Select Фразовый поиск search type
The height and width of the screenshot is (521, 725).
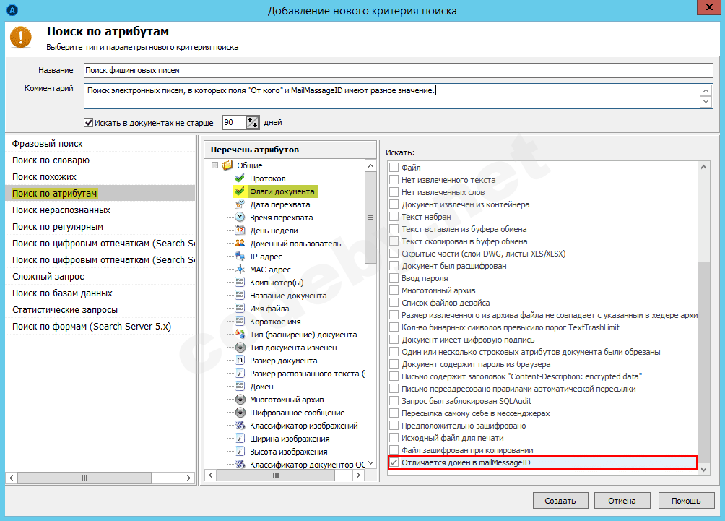[x=100, y=143]
